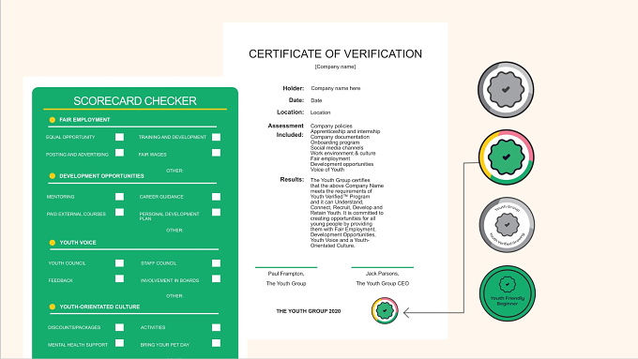Screen dimensions: 638x359
Task: Click the Scorecard Checker title
Action: click(x=135, y=101)
